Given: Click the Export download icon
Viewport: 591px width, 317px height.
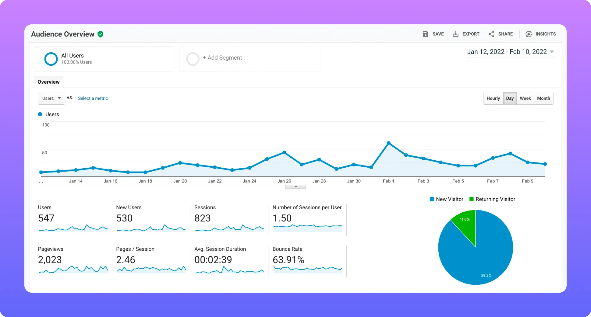Looking at the screenshot, I should click(x=455, y=34).
